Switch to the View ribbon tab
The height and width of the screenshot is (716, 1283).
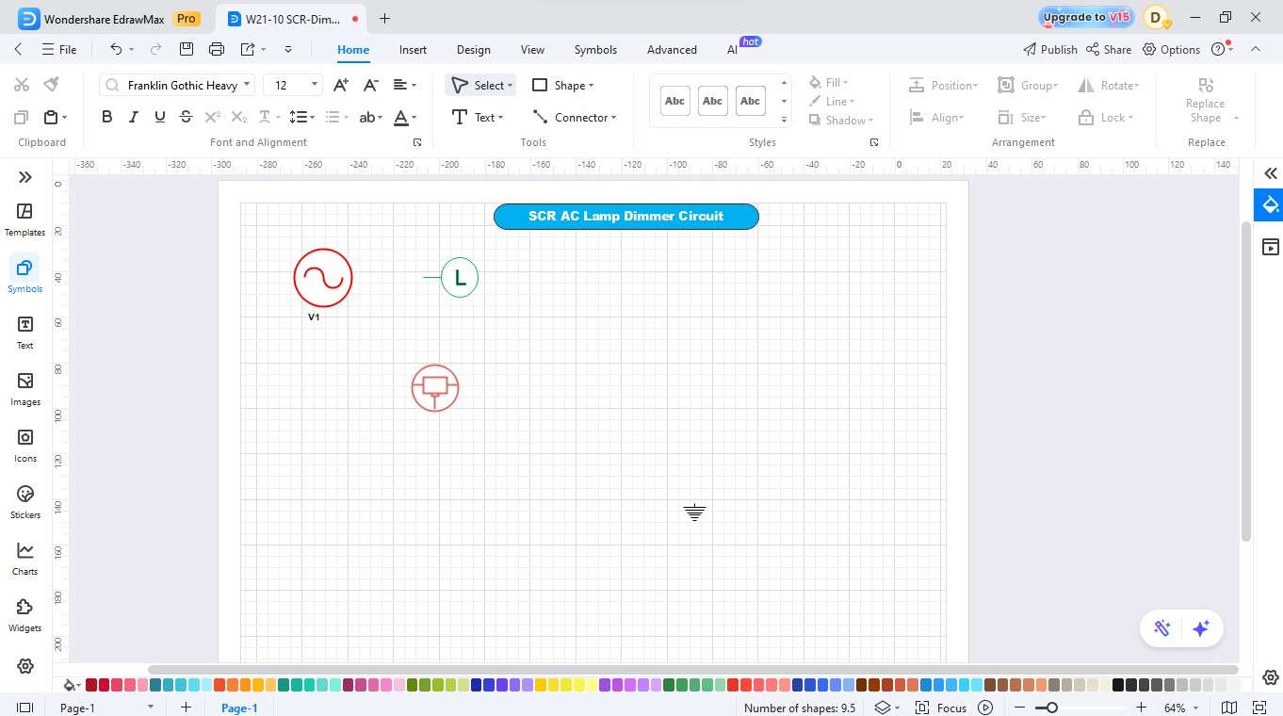[532, 50]
